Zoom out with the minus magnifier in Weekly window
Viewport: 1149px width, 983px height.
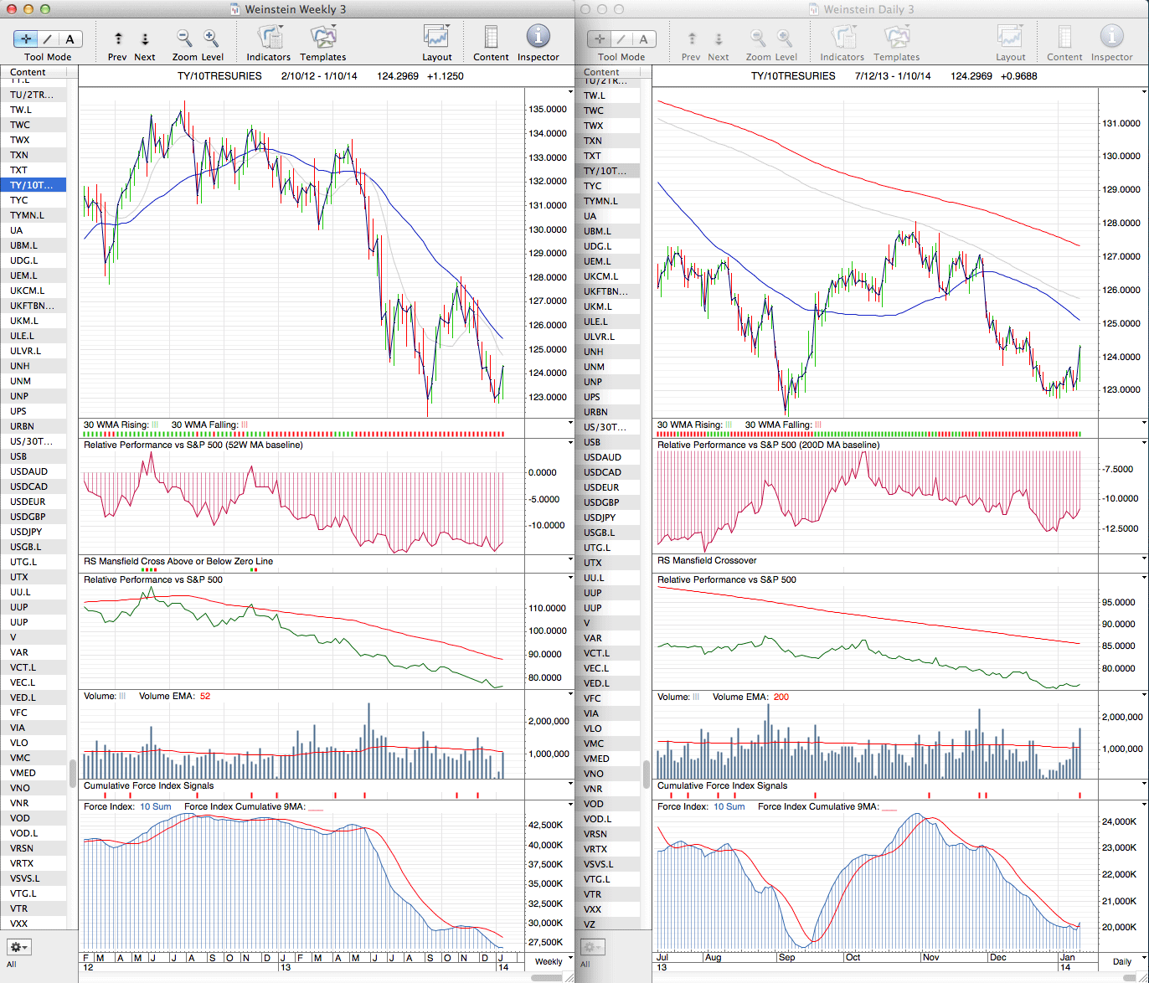184,38
